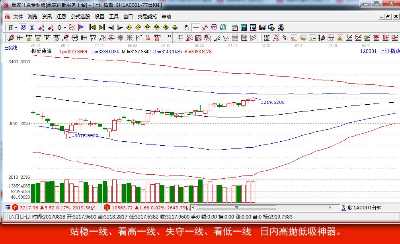Click the percent sign tool icon

coord(285,38)
